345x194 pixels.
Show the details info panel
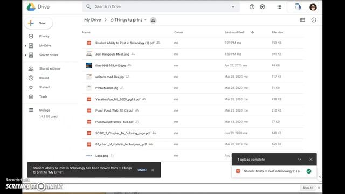(314, 20)
